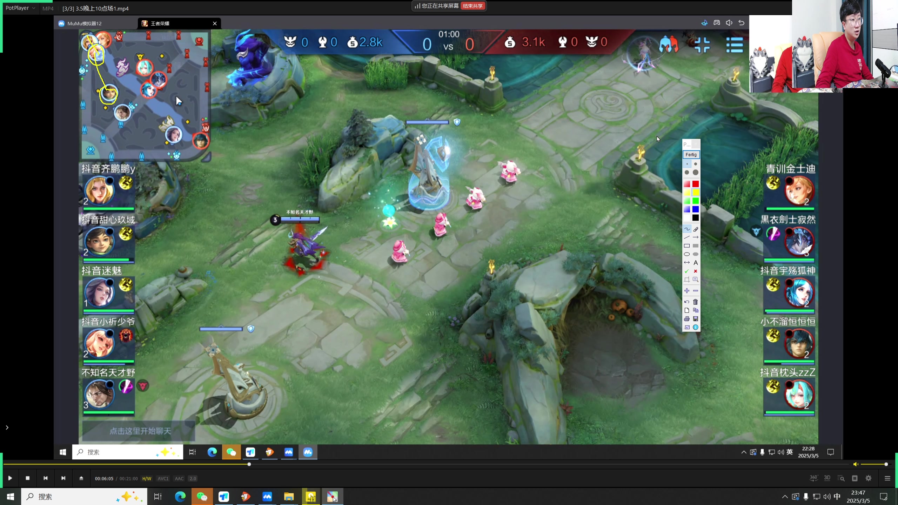Expand hidden tray icons in bottom taskbar
The height and width of the screenshot is (505, 898).
(785, 497)
